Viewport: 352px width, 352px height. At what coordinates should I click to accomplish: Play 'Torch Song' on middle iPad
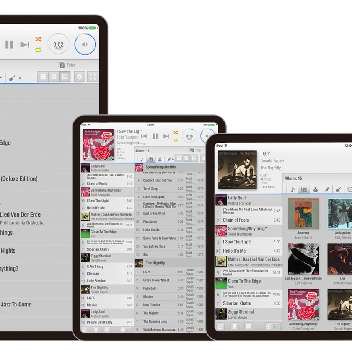(169, 189)
